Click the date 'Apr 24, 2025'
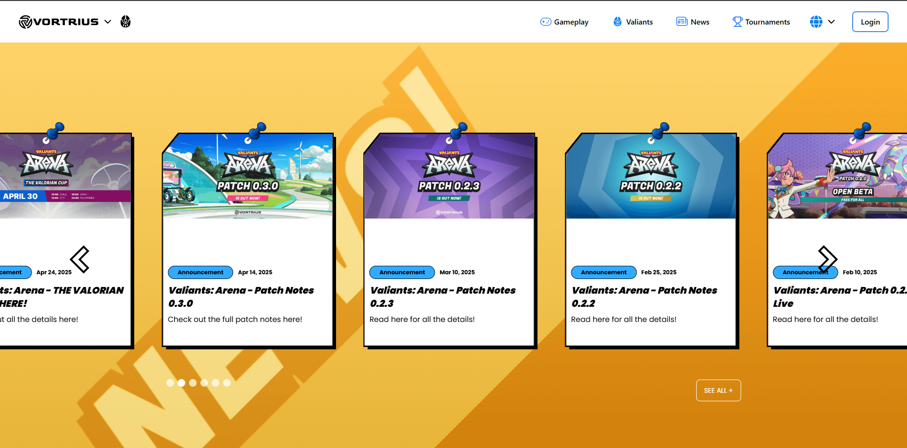 pyautogui.click(x=54, y=272)
